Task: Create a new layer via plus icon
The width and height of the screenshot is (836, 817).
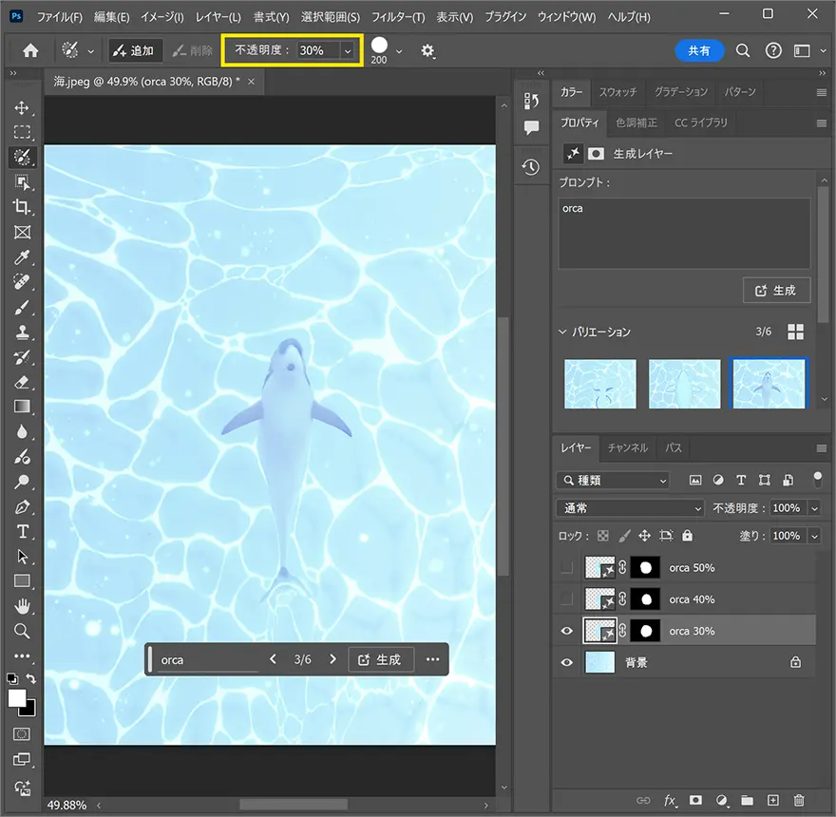Action: 773,800
